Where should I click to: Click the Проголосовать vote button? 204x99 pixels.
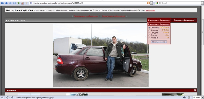(x=159, y=42)
